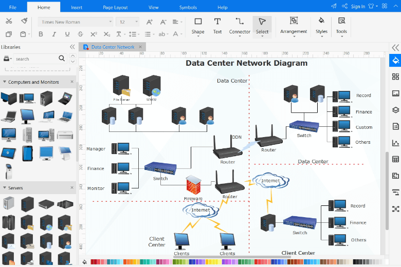Open the table panel icon in right sidebar

(x=396, y=160)
